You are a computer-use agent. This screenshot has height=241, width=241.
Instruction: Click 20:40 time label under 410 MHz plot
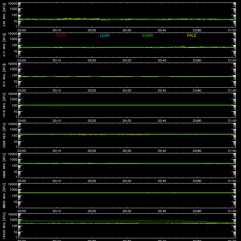(162, 61)
